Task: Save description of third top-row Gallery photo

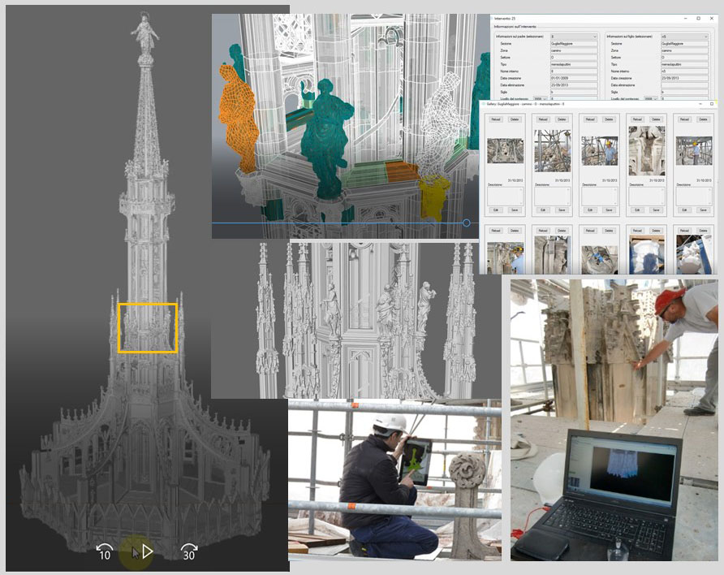Action: [609, 210]
